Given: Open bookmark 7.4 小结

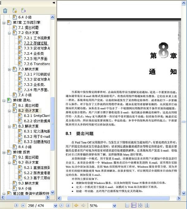Looking at the screenshot, I should coord(25,95).
